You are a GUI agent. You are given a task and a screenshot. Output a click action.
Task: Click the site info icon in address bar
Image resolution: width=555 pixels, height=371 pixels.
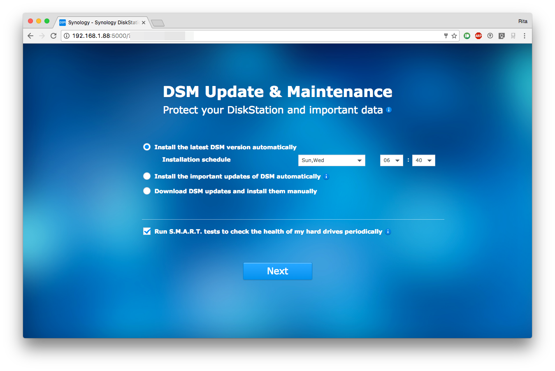(x=67, y=36)
